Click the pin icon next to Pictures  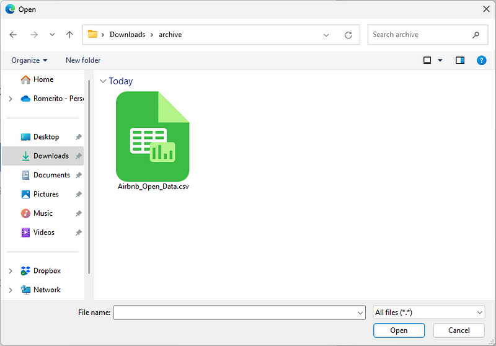click(x=79, y=194)
